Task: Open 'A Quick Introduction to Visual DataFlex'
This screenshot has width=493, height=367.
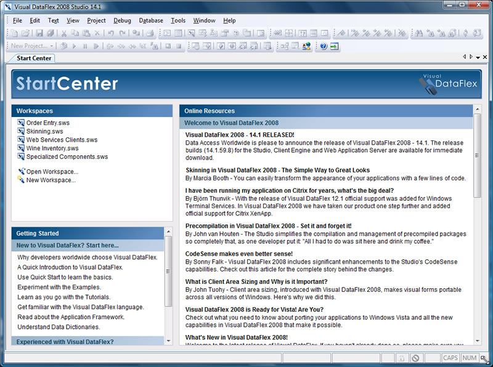Action: (70, 267)
